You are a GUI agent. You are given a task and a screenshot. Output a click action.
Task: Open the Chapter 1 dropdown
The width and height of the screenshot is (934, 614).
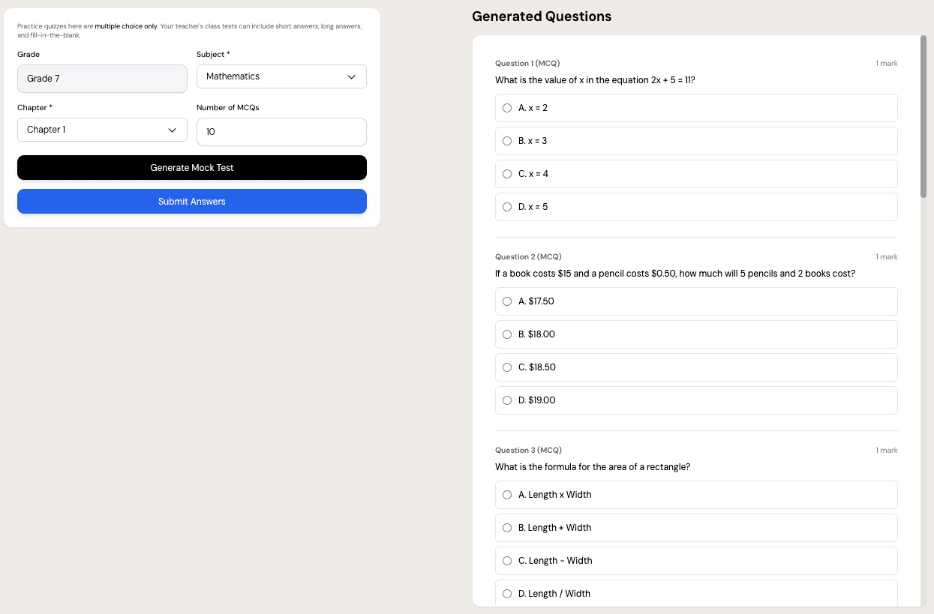102,129
